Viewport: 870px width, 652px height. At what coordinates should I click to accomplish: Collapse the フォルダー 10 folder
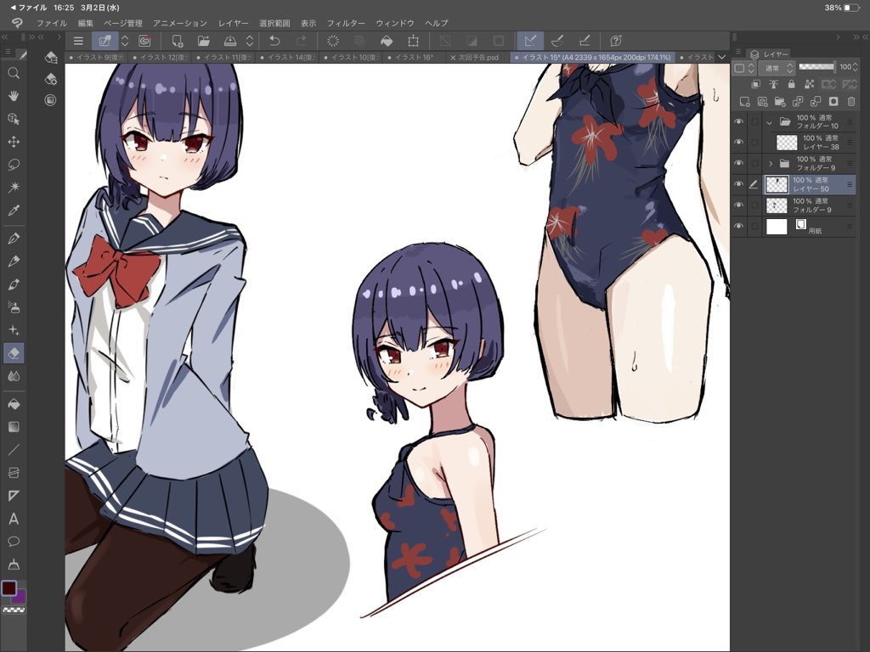tap(770, 122)
